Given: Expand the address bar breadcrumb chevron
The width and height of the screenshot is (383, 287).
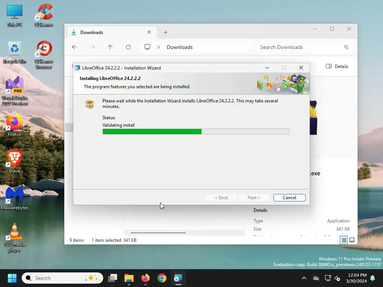Looking at the screenshot, I should 159,47.
